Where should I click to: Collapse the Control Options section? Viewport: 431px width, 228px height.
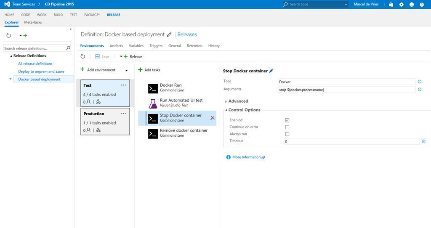244,110
